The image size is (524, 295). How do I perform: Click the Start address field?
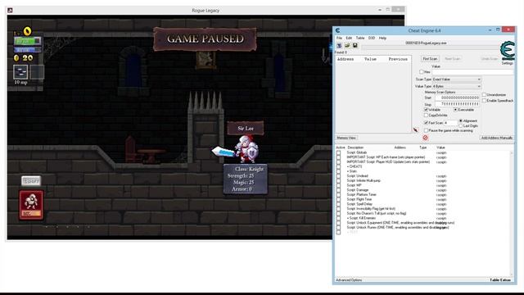458,98
